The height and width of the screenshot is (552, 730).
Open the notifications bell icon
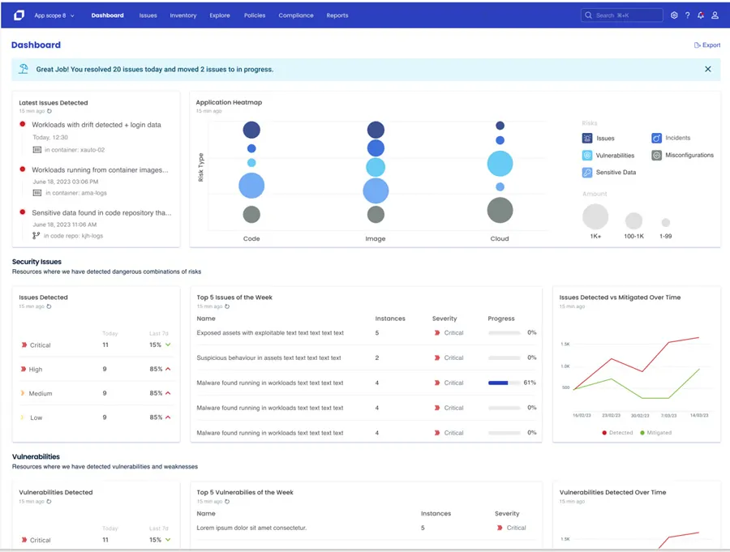click(x=701, y=15)
